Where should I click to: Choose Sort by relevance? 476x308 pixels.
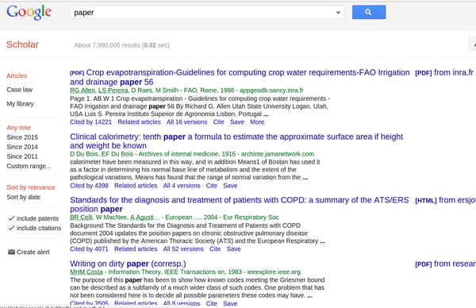click(31, 187)
